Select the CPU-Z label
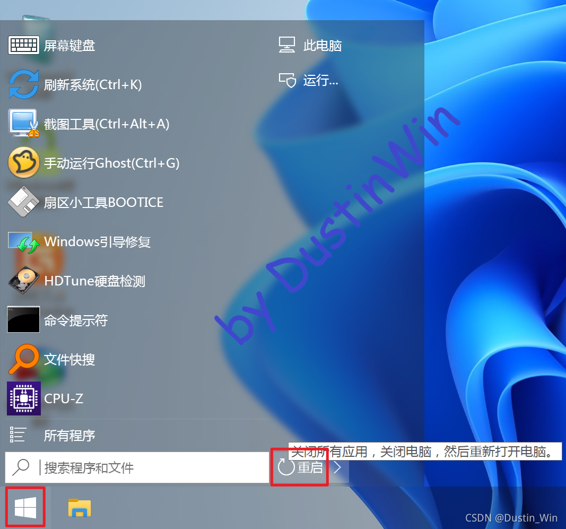566x529 pixels. pos(64,398)
